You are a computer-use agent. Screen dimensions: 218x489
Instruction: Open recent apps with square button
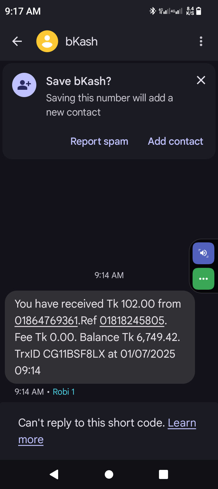coord(163,474)
